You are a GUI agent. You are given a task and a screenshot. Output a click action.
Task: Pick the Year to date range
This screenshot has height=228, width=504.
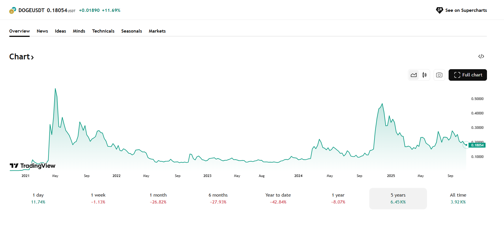click(278, 198)
